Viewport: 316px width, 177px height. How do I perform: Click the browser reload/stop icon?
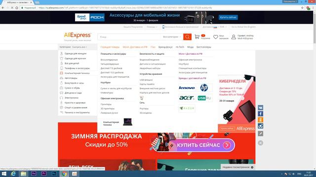coord(12,8)
